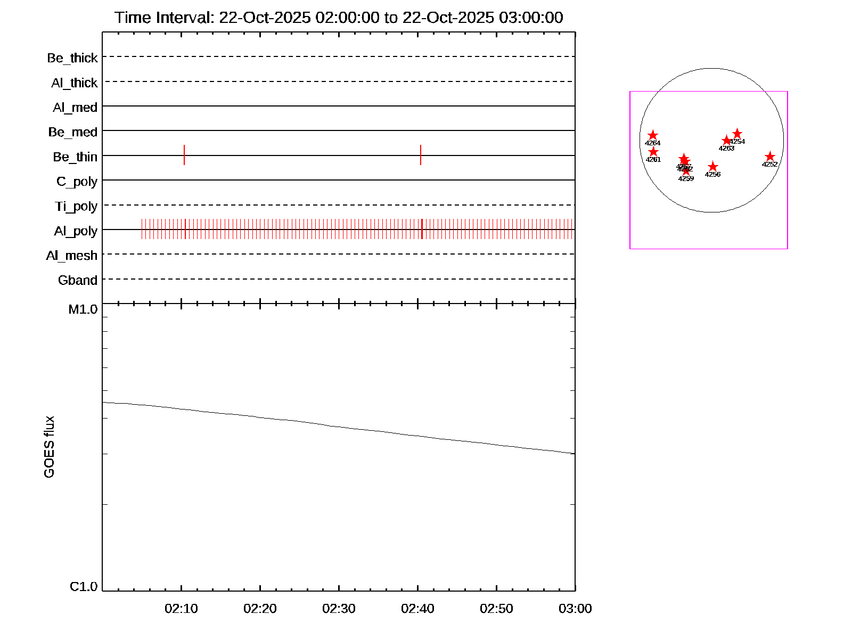This screenshot has height=639, width=852.
Task: Click the star just above label 4259
Action: click(x=686, y=171)
